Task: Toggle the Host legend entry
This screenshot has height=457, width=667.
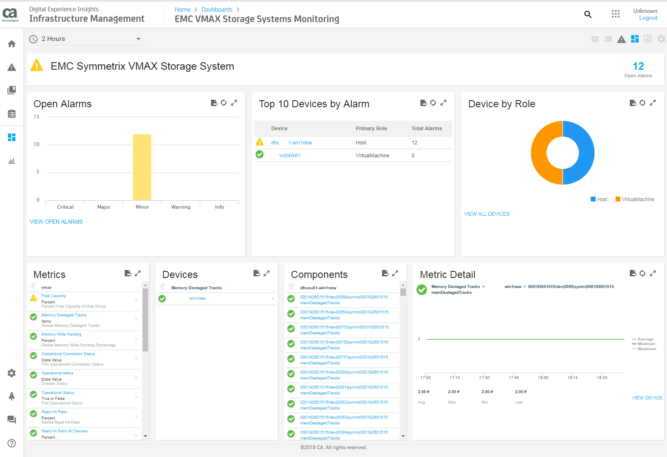Action: pyautogui.click(x=599, y=199)
